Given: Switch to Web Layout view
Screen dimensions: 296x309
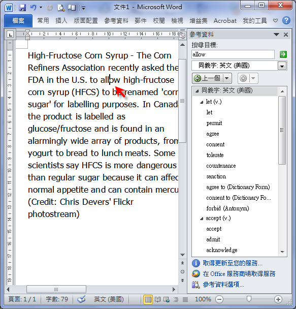Looking at the screenshot, I should pos(167,299).
